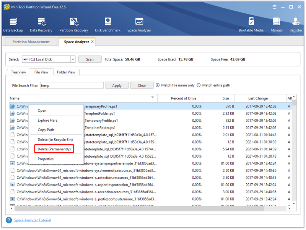Start the Disk Benchmark tool
306x230 pixels.
(107, 24)
